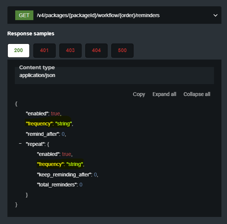This screenshot has width=227, height=224.
Task: Select the 200 response tab
Action: click(x=19, y=51)
